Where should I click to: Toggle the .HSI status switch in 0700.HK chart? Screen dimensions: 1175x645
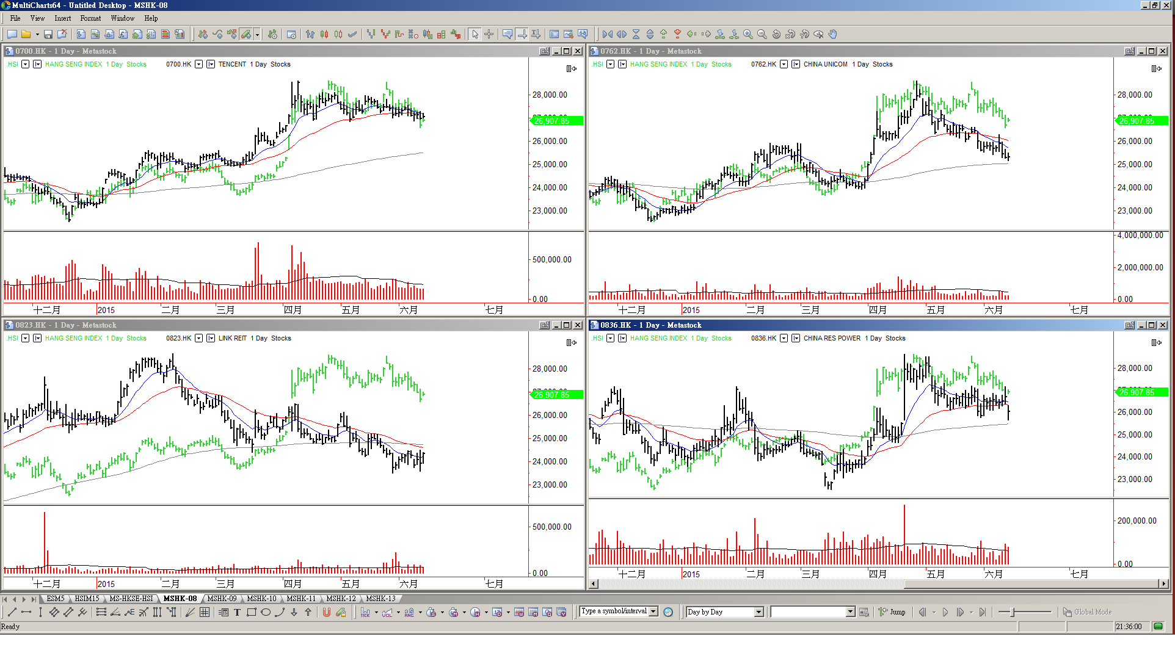click(x=25, y=64)
